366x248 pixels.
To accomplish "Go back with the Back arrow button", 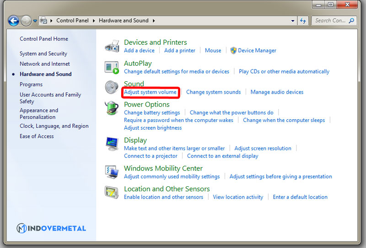I will click(14, 21).
